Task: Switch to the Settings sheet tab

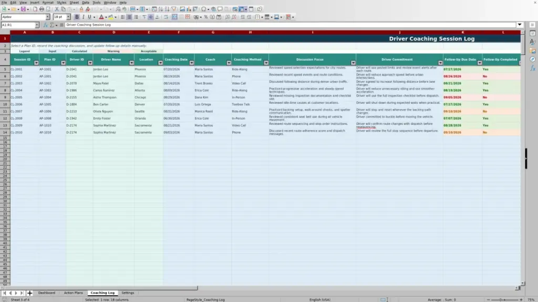Action: (128, 293)
